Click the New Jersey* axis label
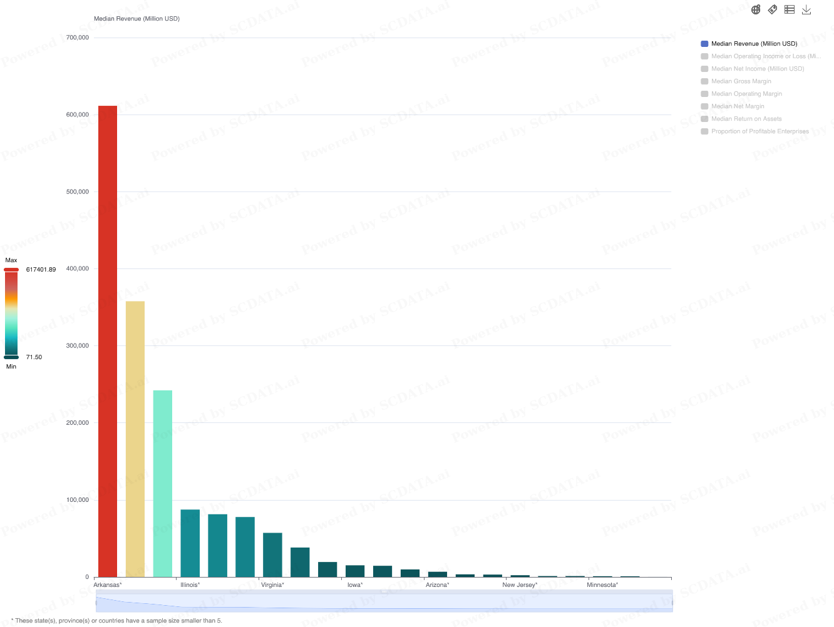The image size is (834, 627). [x=520, y=585]
